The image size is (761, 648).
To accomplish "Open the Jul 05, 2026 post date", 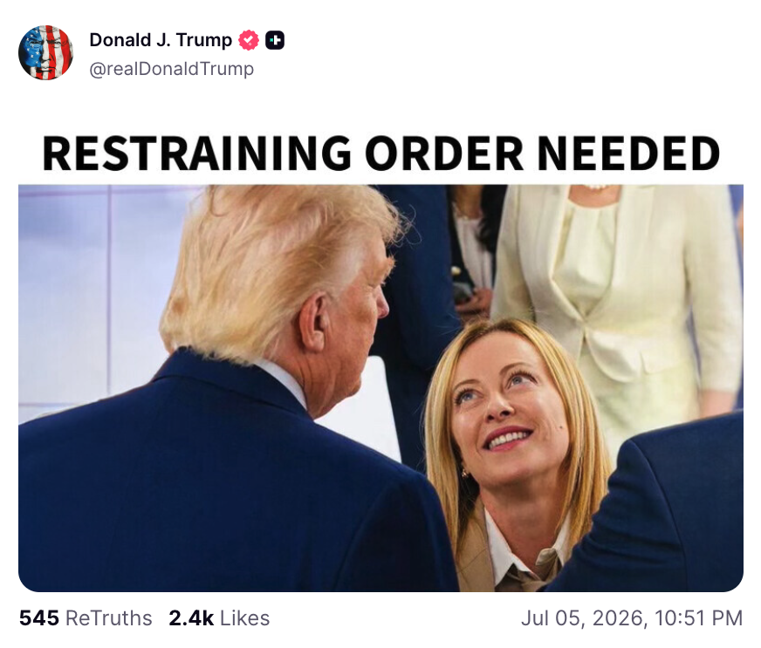I will click(x=583, y=618).
